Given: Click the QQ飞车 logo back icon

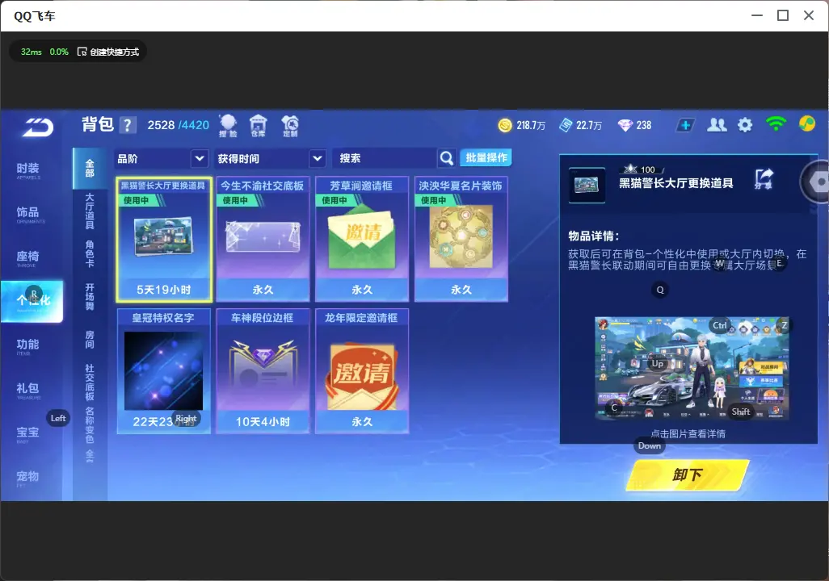Looking at the screenshot, I should (37, 127).
